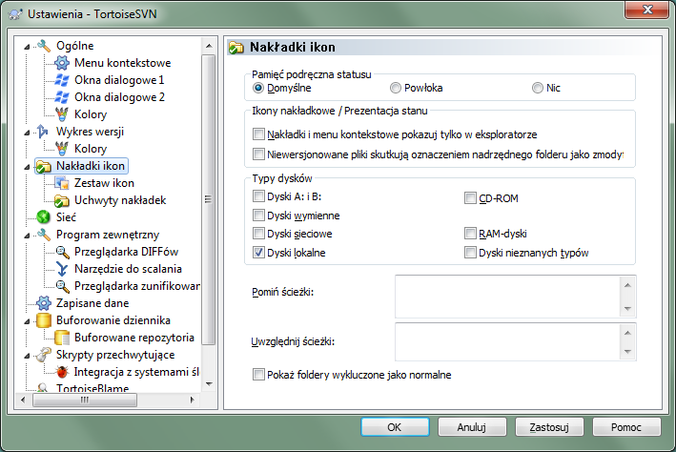Select the Domyślne cache radio button
Screen dimensions: 676x452
pyautogui.click(x=258, y=88)
